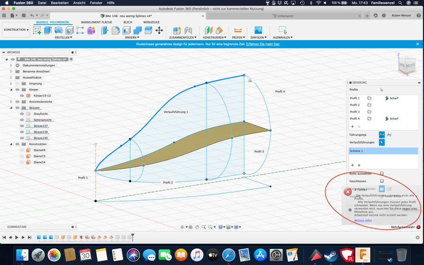Image resolution: width=424 pixels, height=265 pixels.
Task: Open the ÄNDERN dropdown menu
Action: coord(132,38)
